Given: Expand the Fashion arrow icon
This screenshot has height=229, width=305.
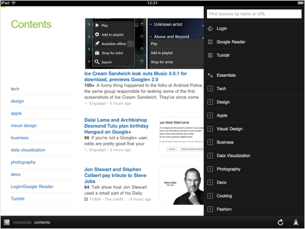Looking at the screenshot, I should point(210,209).
